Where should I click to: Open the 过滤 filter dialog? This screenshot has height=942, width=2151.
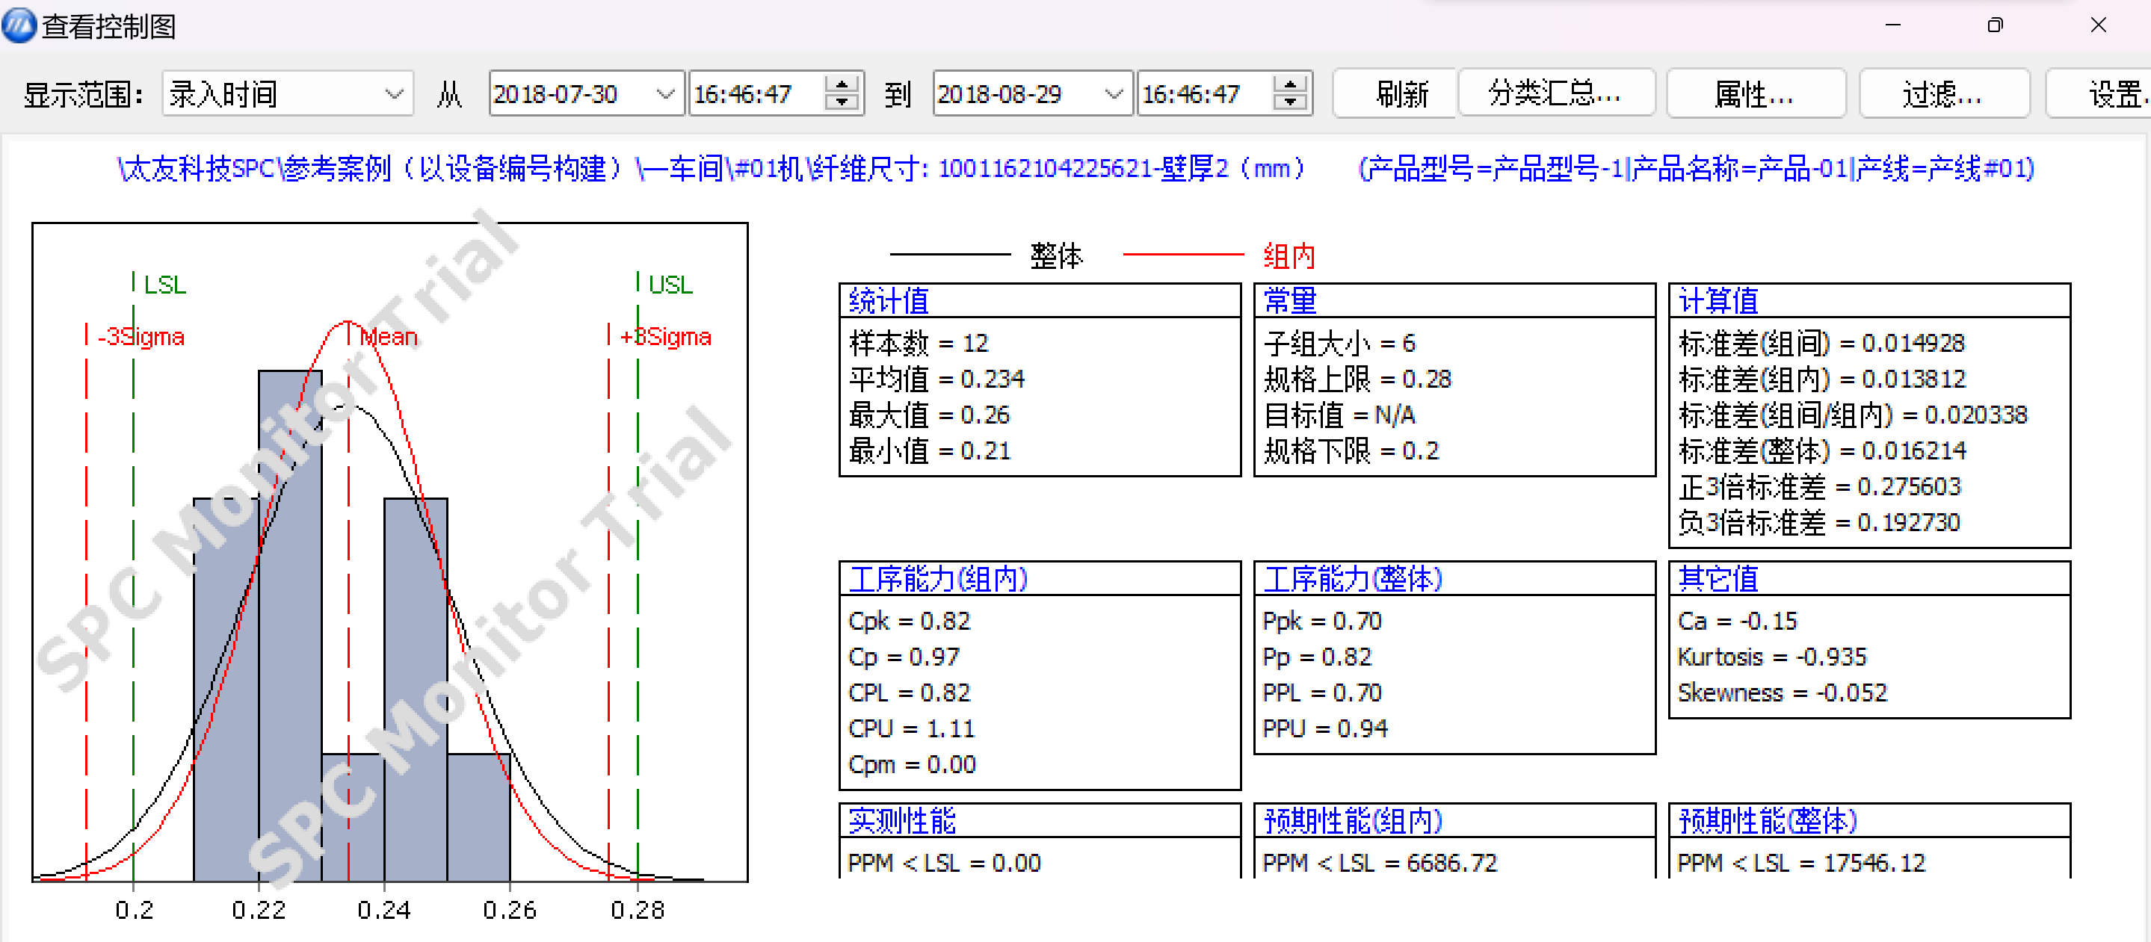click(x=1944, y=93)
